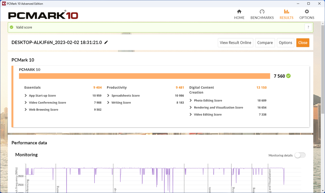Viewport: 325px width, 193px height.
Task: Click the Web Browsing value 9 502
Action: coord(97,110)
